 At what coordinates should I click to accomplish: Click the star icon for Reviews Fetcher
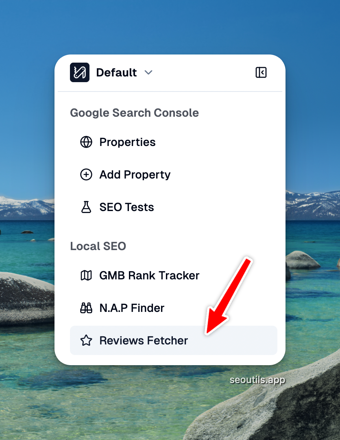point(86,340)
